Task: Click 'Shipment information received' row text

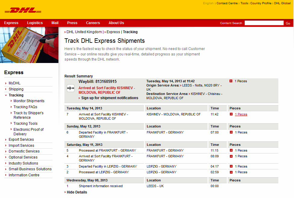Action: [101, 186]
